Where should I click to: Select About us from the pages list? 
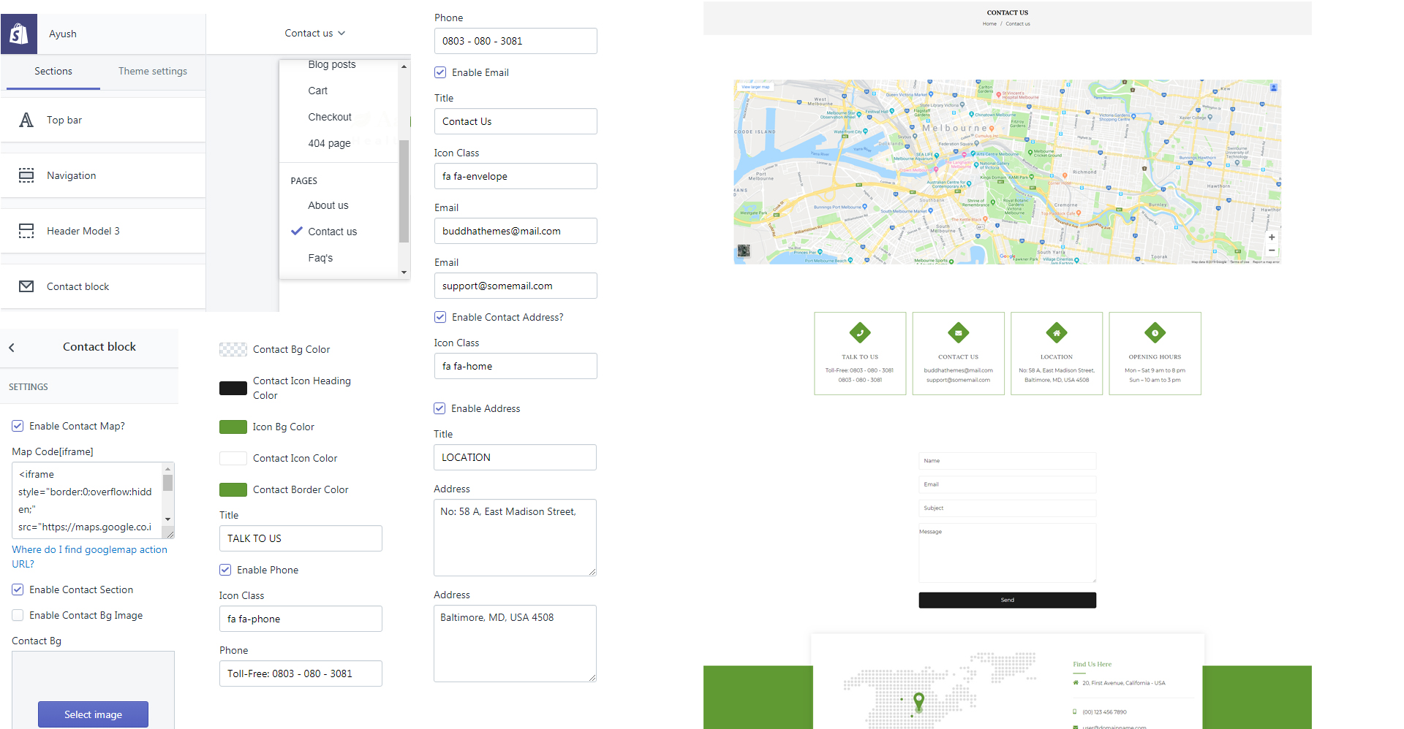pyautogui.click(x=328, y=205)
